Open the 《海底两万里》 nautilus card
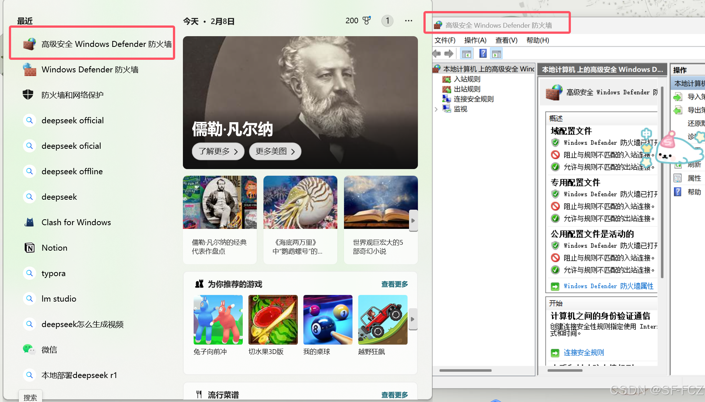 pyautogui.click(x=300, y=220)
